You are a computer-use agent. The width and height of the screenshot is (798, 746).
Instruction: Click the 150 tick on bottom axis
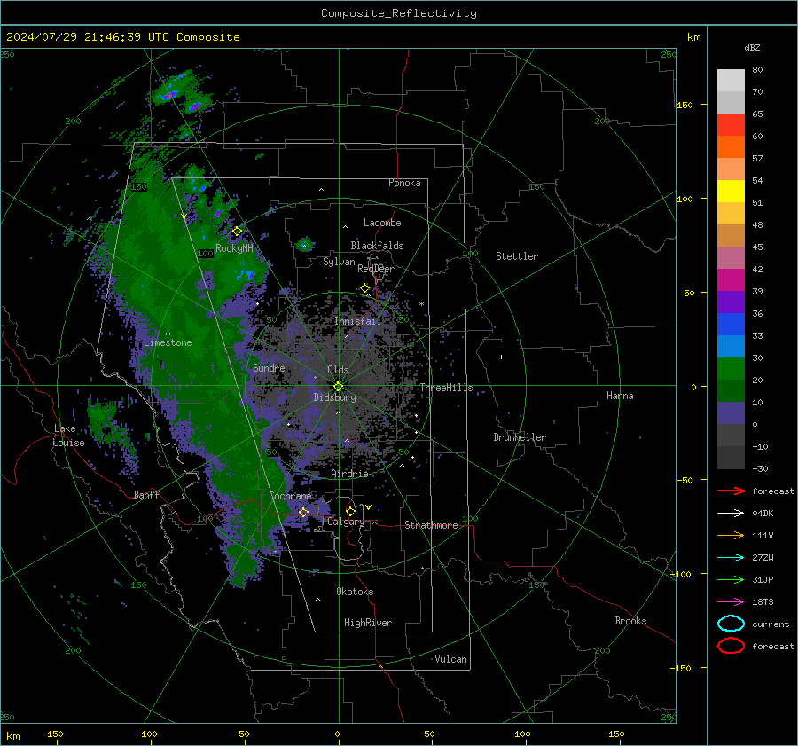(x=616, y=734)
